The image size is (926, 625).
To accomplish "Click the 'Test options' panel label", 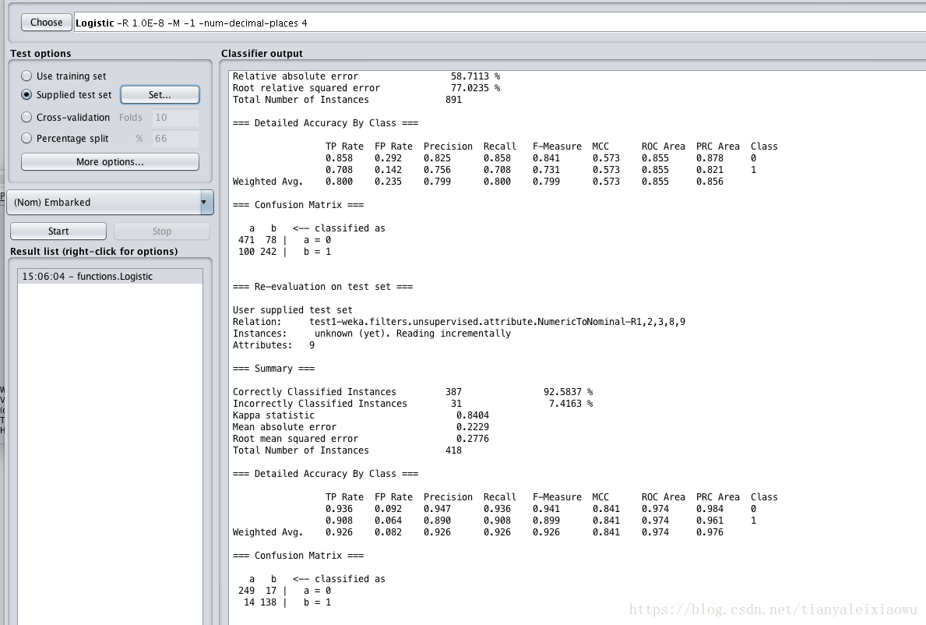I will (40, 53).
